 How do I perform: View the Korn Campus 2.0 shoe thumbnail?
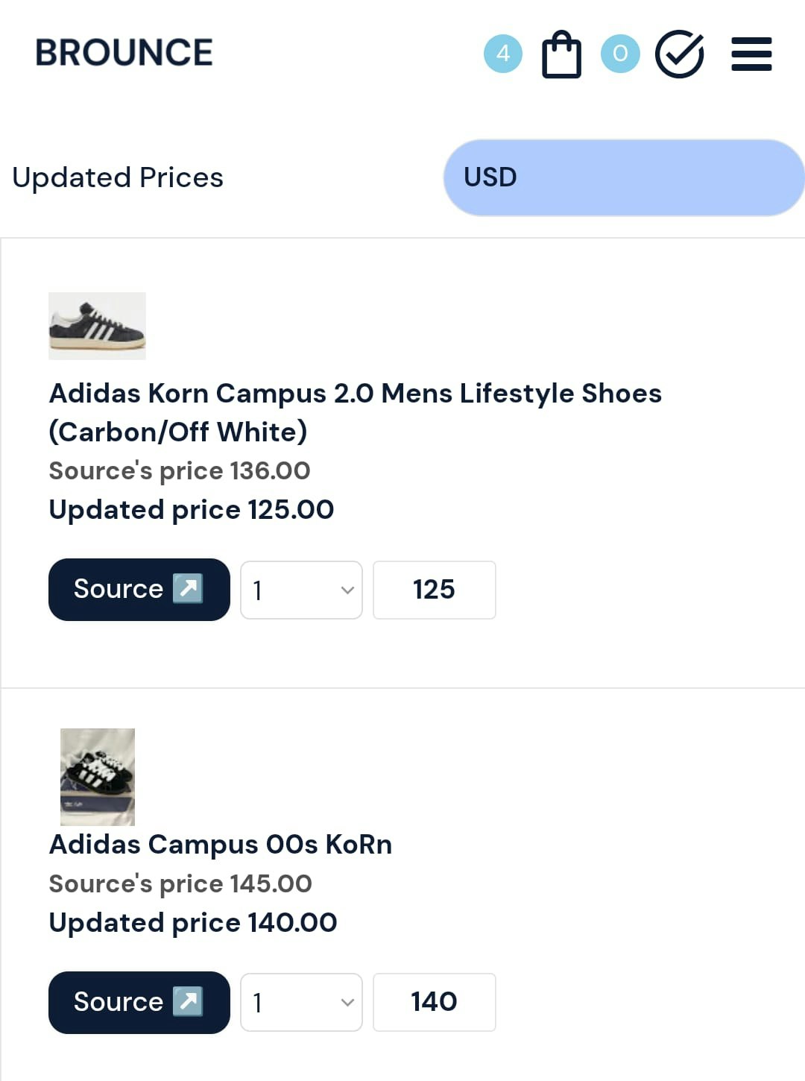click(x=97, y=326)
